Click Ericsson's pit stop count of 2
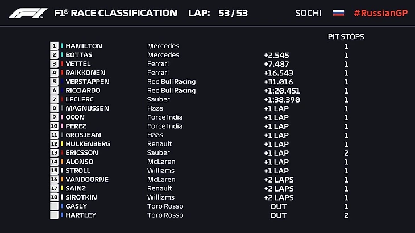 pos(346,153)
